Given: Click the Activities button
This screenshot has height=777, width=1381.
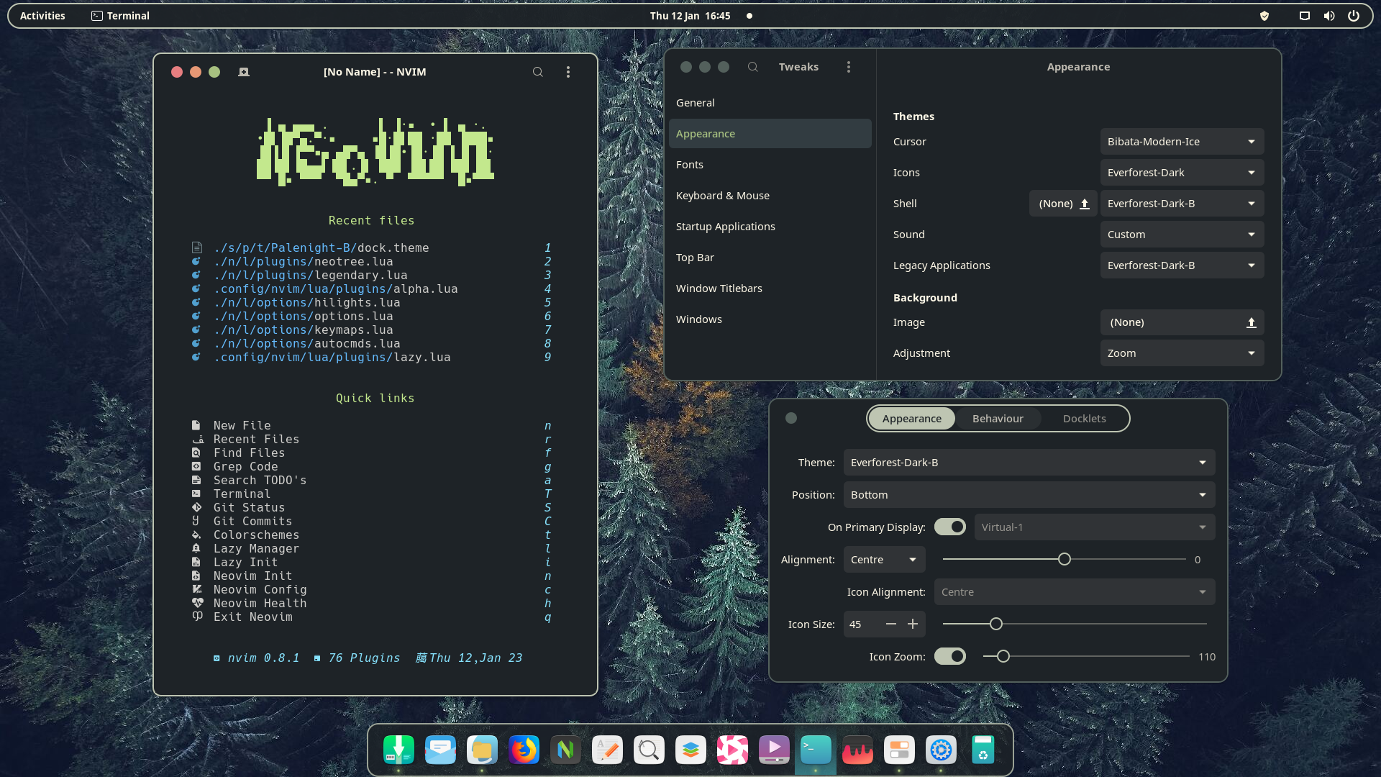Looking at the screenshot, I should [x=42, y=16].
